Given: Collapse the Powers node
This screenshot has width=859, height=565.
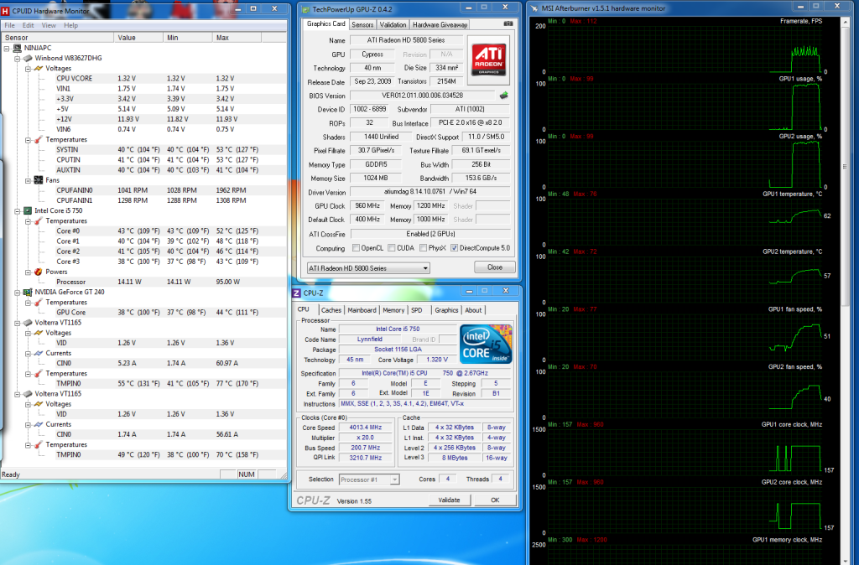Looking at the screenshot, I should (x=28, y=272).
